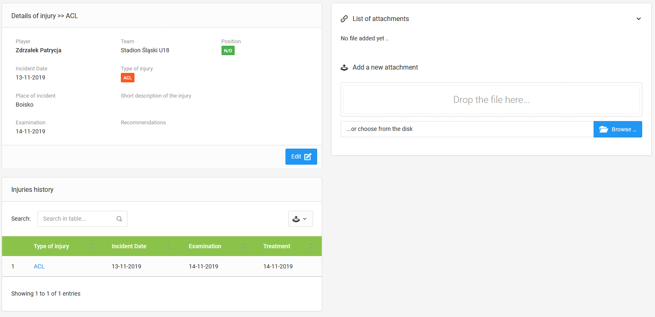
Task: Click the Browse file button
Action: [617, 129]
